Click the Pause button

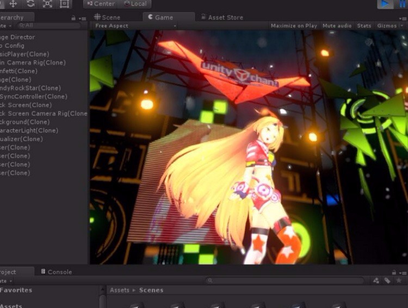401,4
